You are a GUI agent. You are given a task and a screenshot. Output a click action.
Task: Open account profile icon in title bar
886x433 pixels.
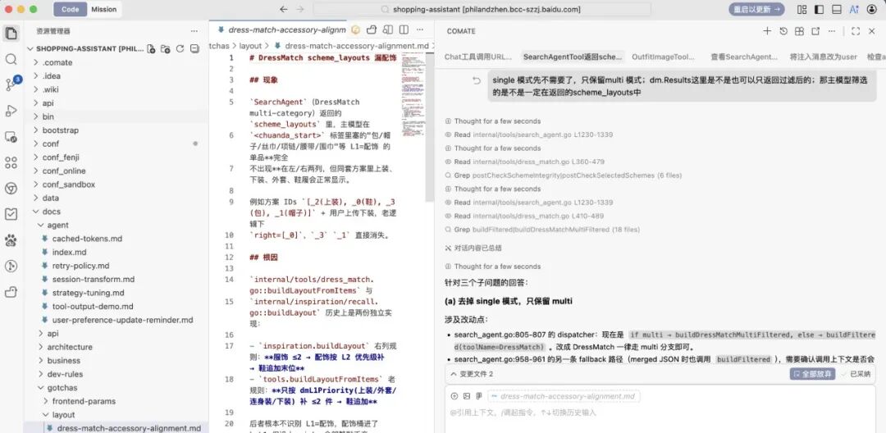coord(872,9)
